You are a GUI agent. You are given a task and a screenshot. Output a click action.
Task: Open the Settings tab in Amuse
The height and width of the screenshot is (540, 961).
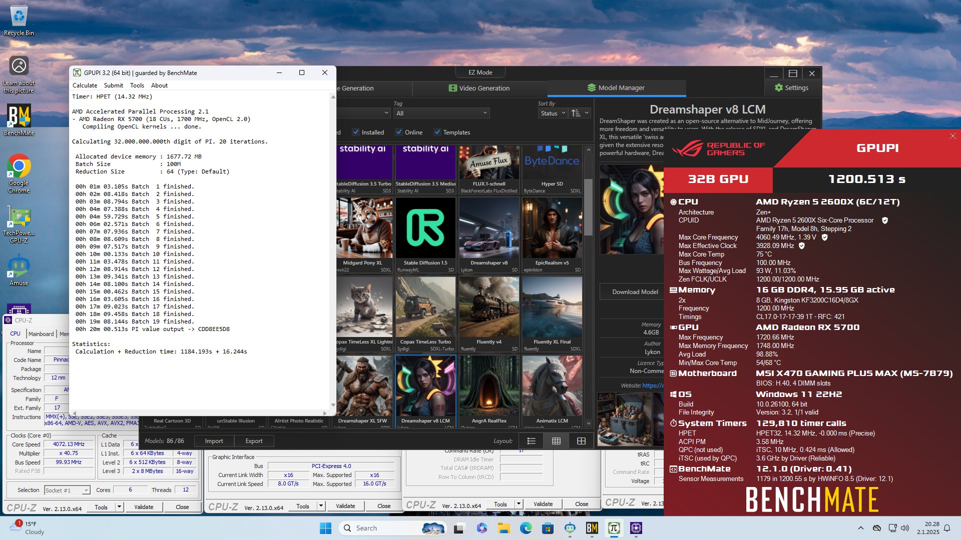792,87
